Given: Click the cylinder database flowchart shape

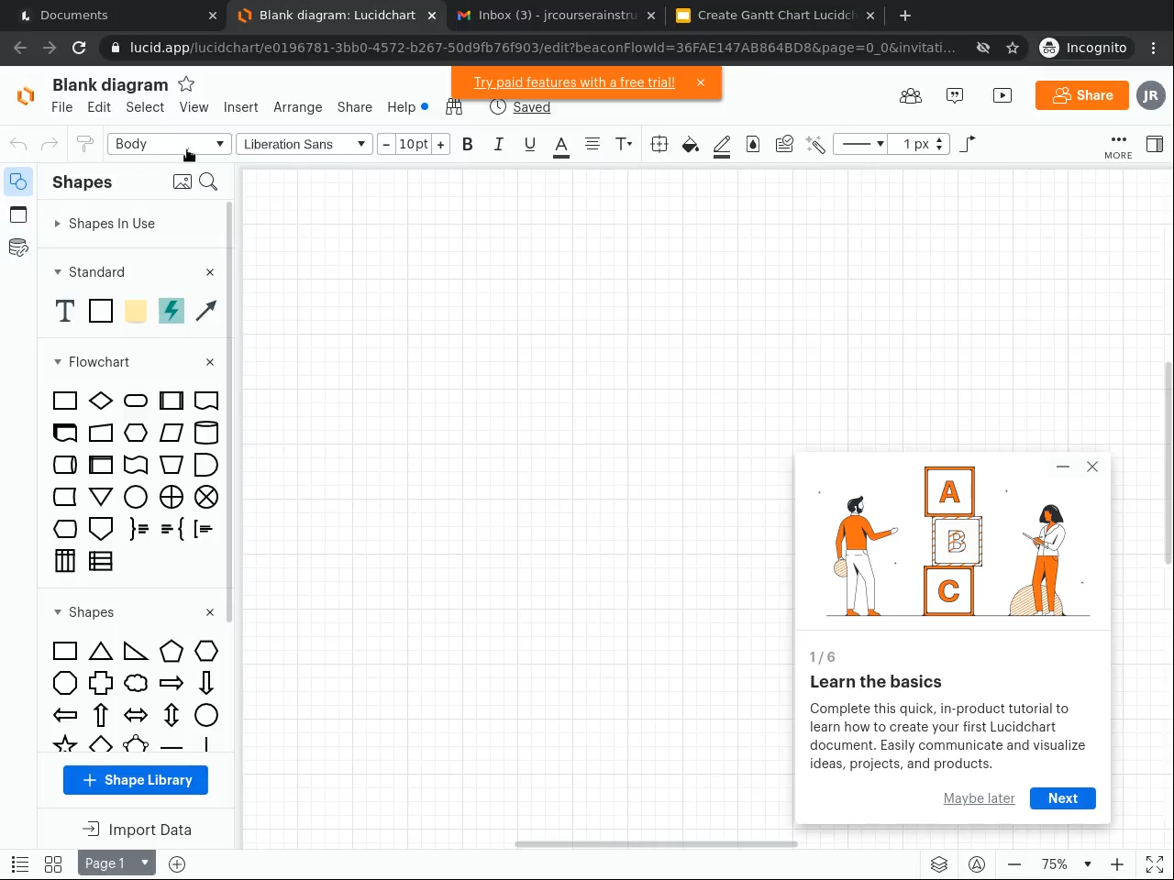Looking at the screenshot, I should click(206, 433).
